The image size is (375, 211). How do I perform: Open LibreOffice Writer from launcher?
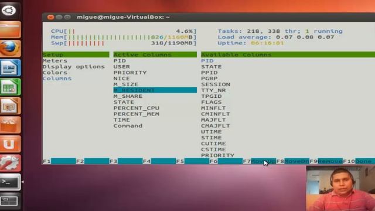tap(10, 68)
